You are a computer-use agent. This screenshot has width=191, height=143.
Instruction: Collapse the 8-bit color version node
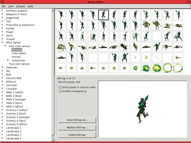click(x=5, y=46)
